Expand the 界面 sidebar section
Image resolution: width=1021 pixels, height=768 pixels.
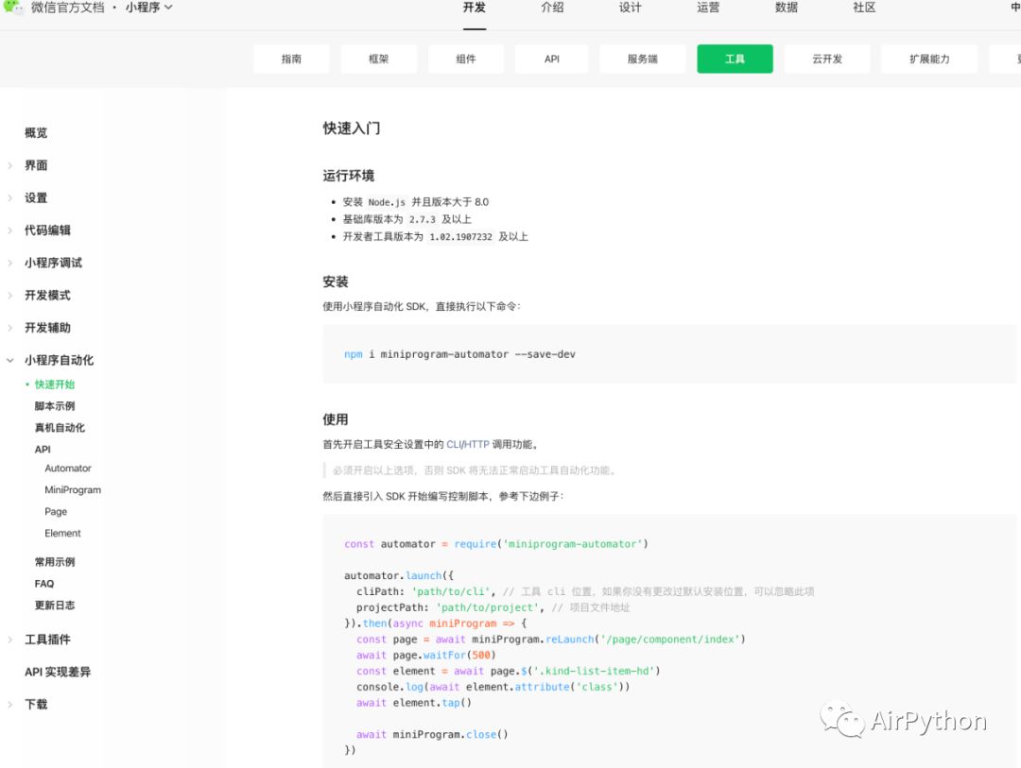9,165
